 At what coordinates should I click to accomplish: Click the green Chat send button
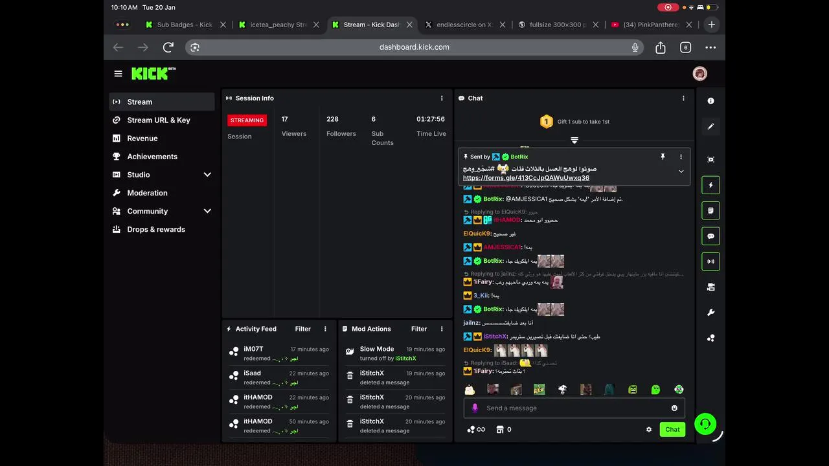pyautogui.click(x=672, y=429)
